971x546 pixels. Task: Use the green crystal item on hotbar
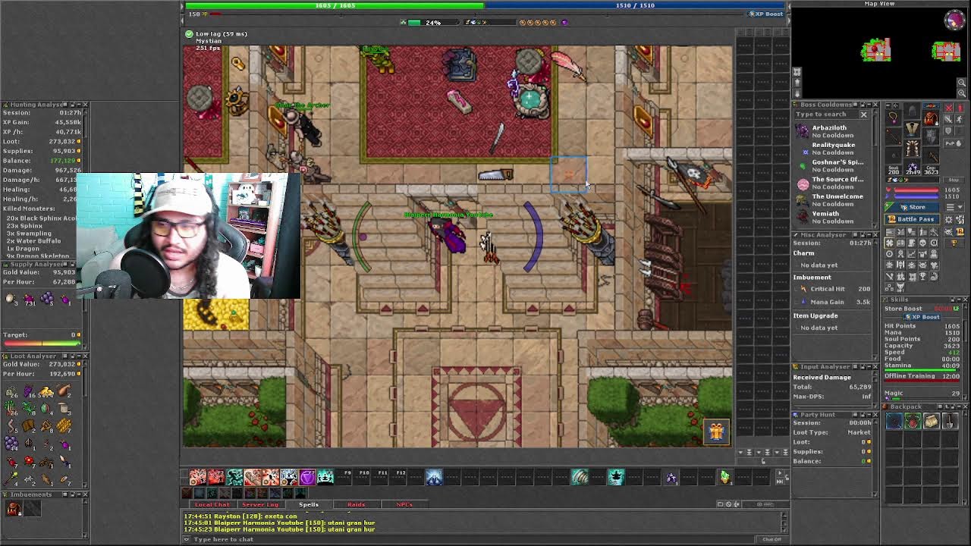pos(725,477)
